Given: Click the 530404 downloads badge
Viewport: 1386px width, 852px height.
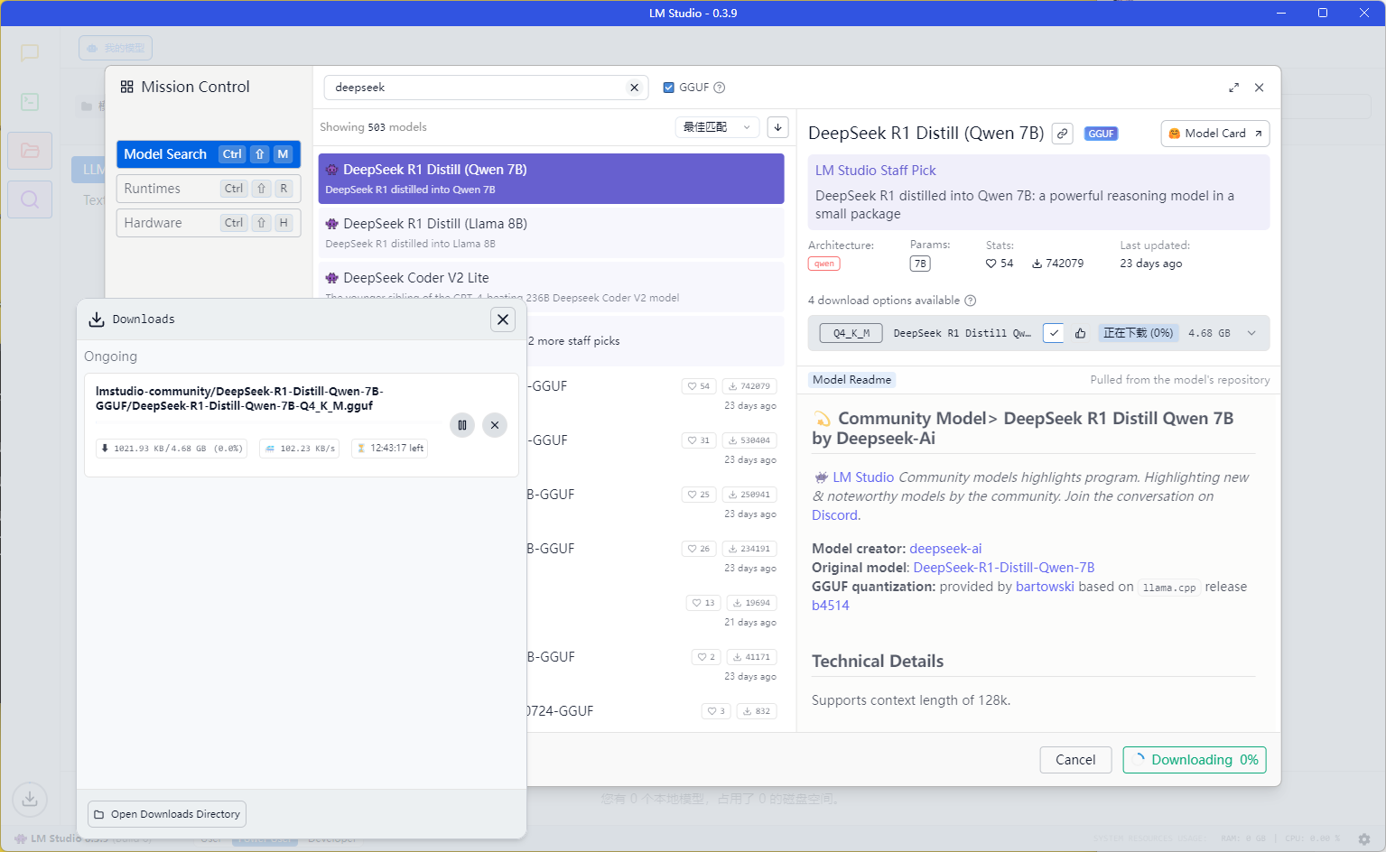Looking at the screenshot, I should pos(749,440).
